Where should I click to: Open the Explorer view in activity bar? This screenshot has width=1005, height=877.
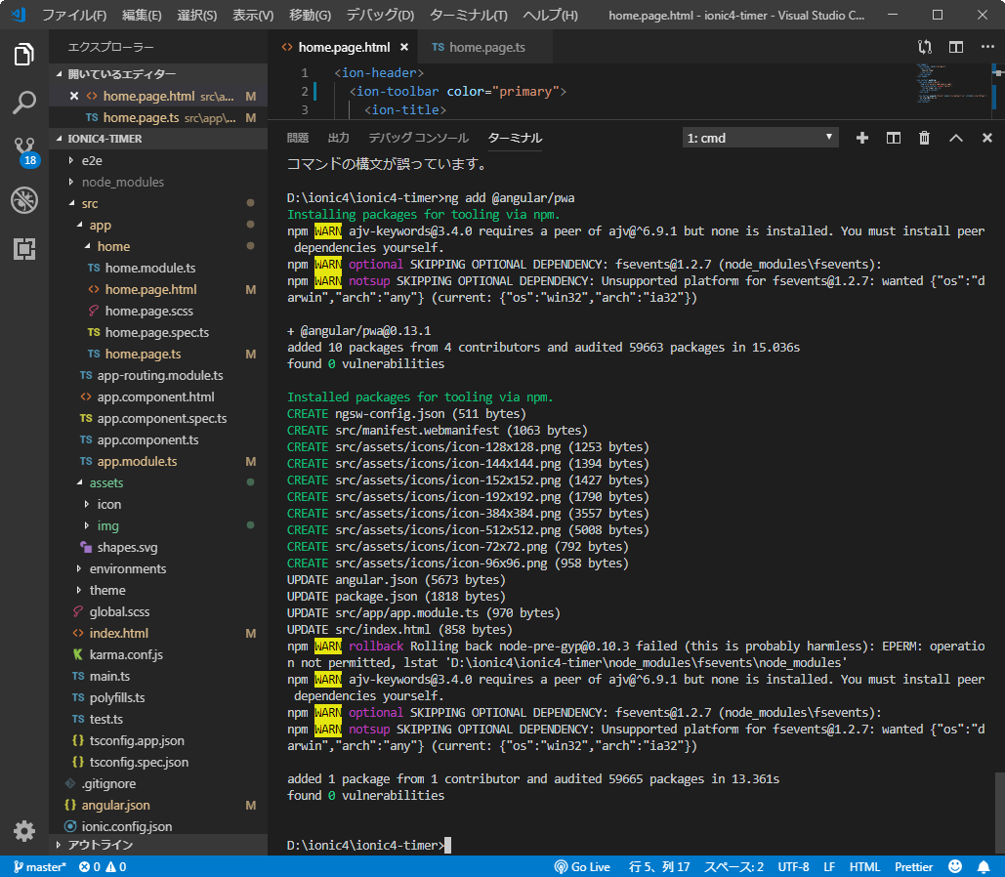[x=24, y=55]
